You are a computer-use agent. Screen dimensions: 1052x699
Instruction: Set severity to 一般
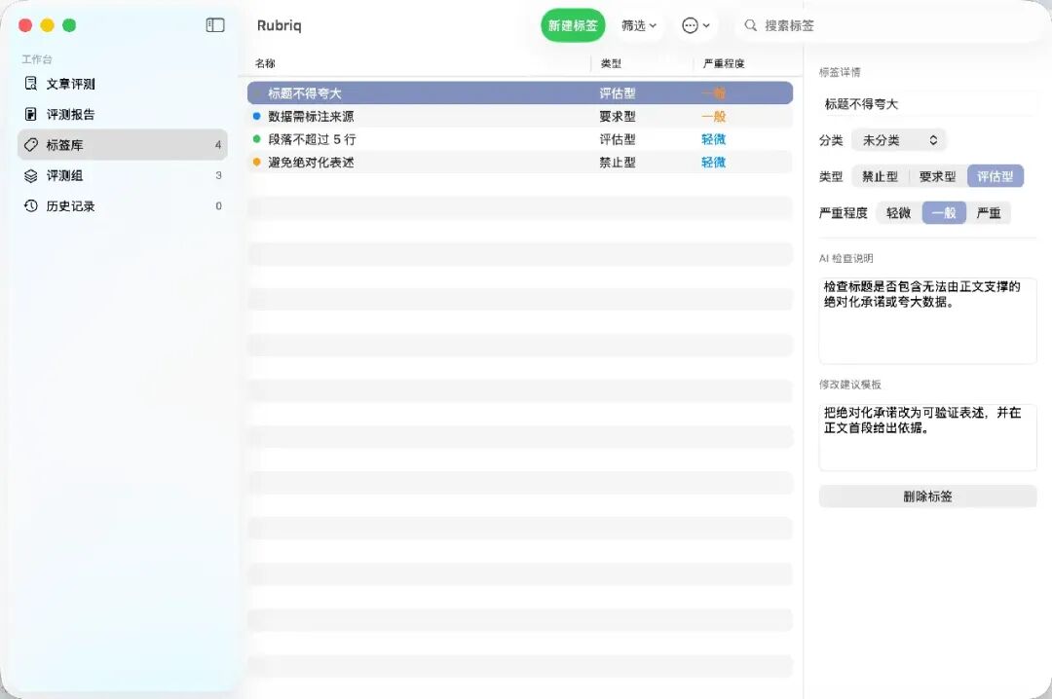[x=944, y=212]
